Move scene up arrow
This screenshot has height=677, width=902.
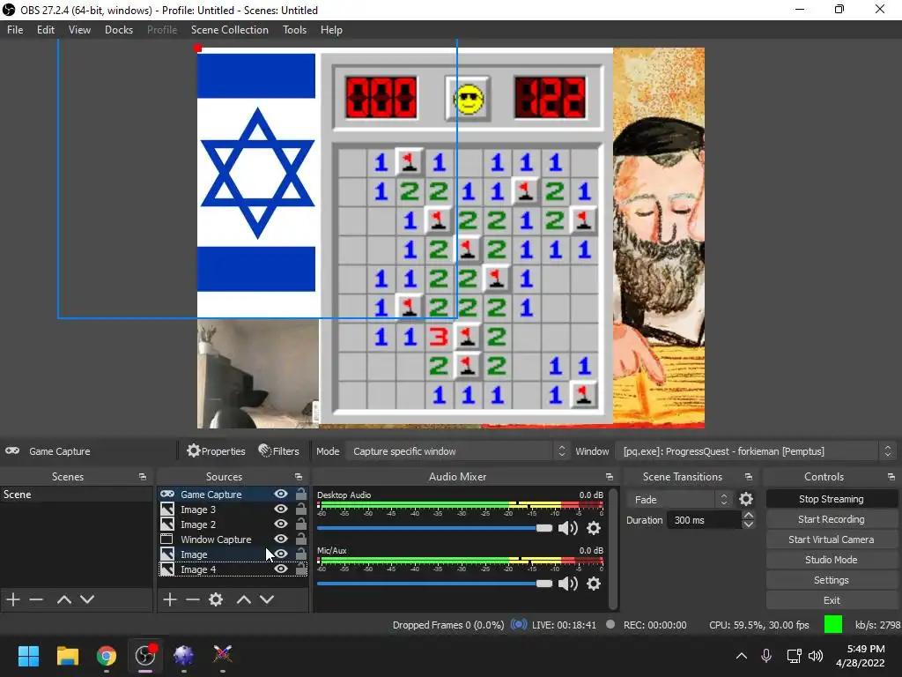[x=63, y=599]
